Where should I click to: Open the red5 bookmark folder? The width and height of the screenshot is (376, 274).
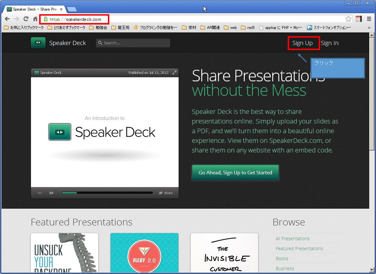[248, 27]
